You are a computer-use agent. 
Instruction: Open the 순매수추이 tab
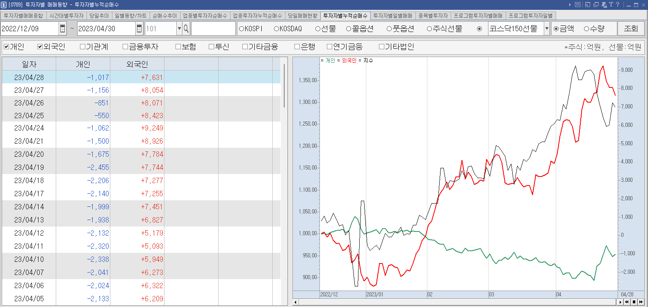coord(164,16)
